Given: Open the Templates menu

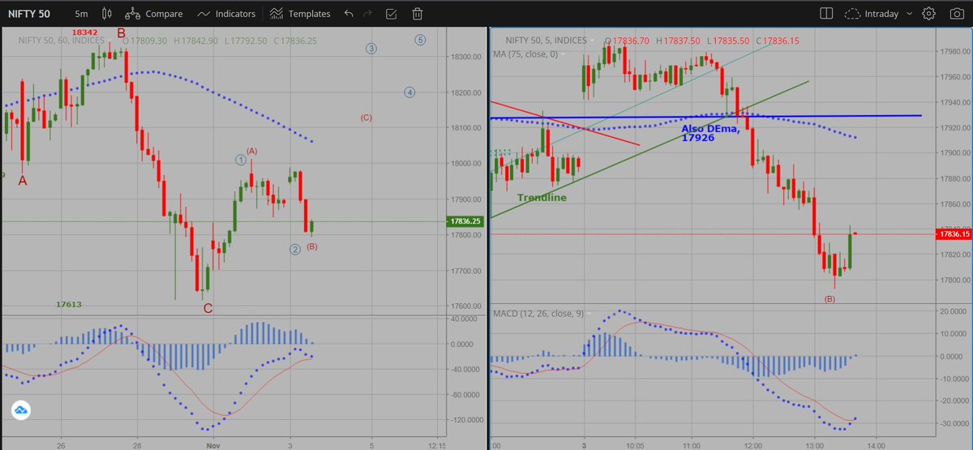Looking at the screenshot, I should tap(300, 14).
